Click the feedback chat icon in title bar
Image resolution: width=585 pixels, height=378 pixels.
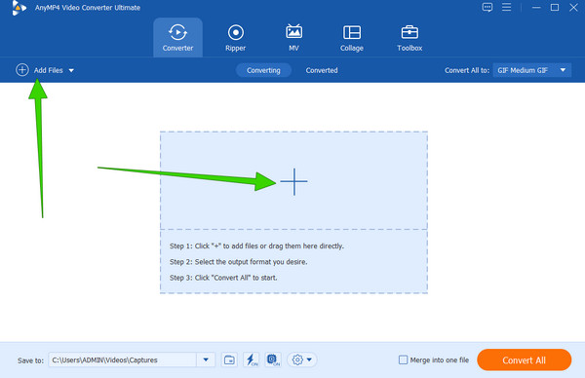(x=487, y=7)
